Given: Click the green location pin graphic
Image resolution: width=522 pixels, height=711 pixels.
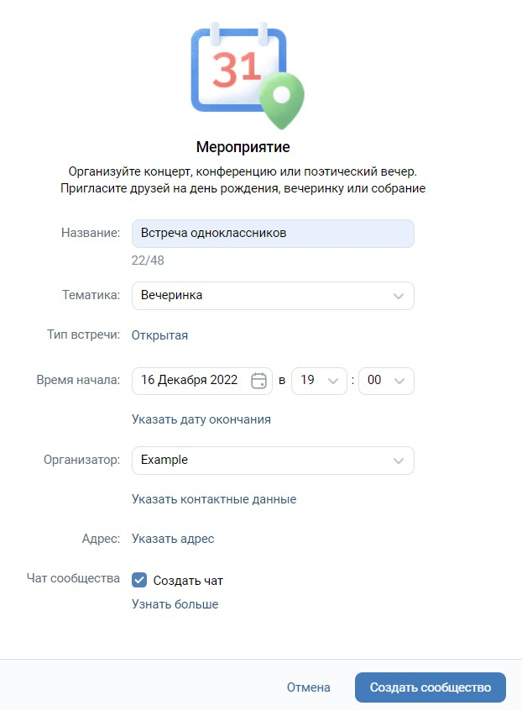Looking at the screenshot, I should (x=282, y=101).
